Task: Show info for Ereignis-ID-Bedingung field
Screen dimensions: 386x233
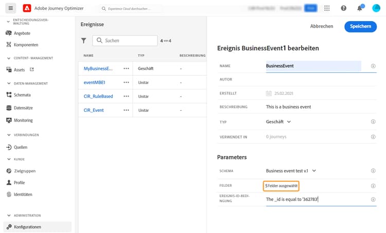Action: coord(373,200)
